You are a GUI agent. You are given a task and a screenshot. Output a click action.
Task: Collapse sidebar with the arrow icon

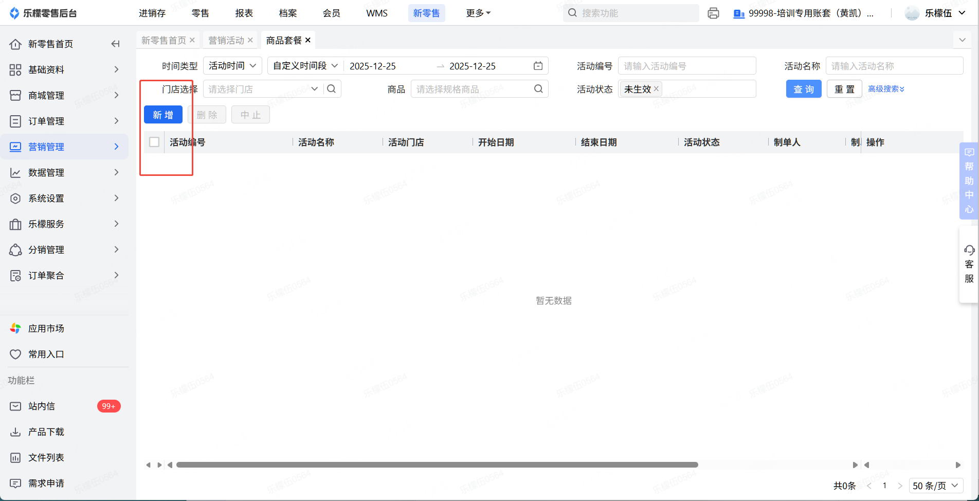[115, 44]
